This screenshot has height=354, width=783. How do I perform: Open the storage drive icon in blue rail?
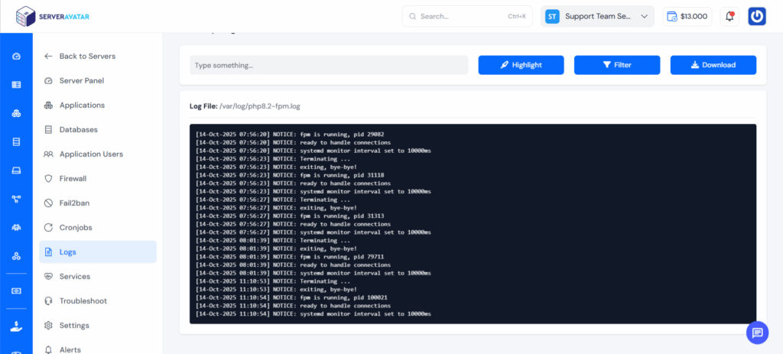click(x=16, y=171)
